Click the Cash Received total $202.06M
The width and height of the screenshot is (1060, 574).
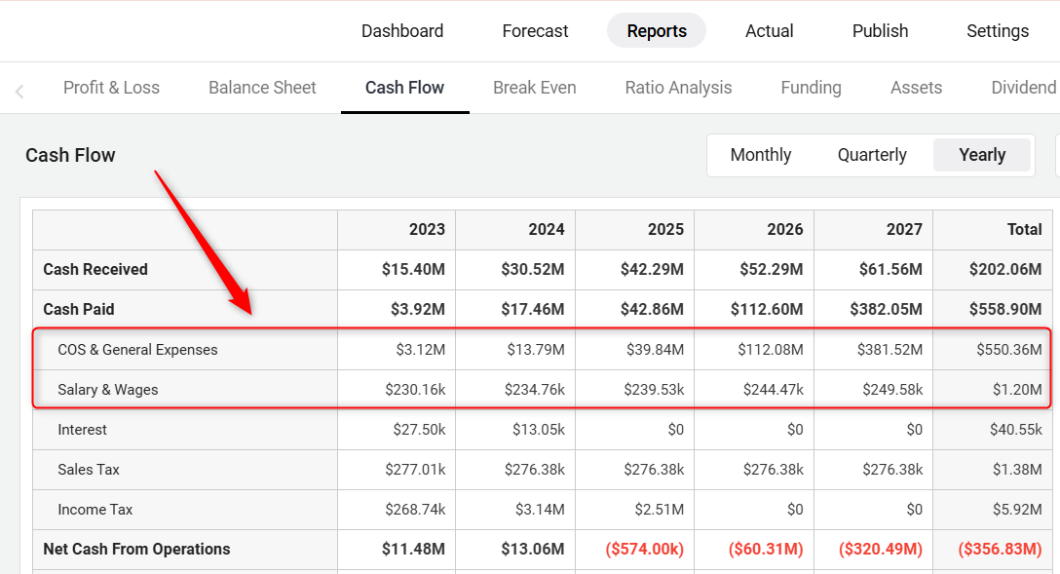[1005, 270]
